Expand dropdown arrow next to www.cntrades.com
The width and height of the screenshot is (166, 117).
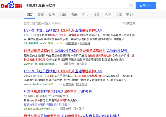[59, 84]
